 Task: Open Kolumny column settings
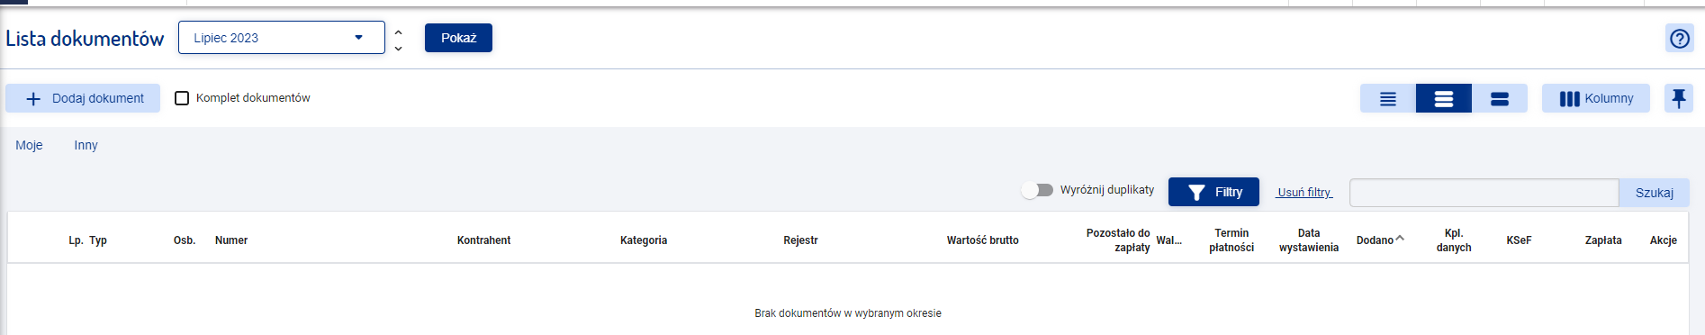pyautogui.click(x=1596, y=98)
